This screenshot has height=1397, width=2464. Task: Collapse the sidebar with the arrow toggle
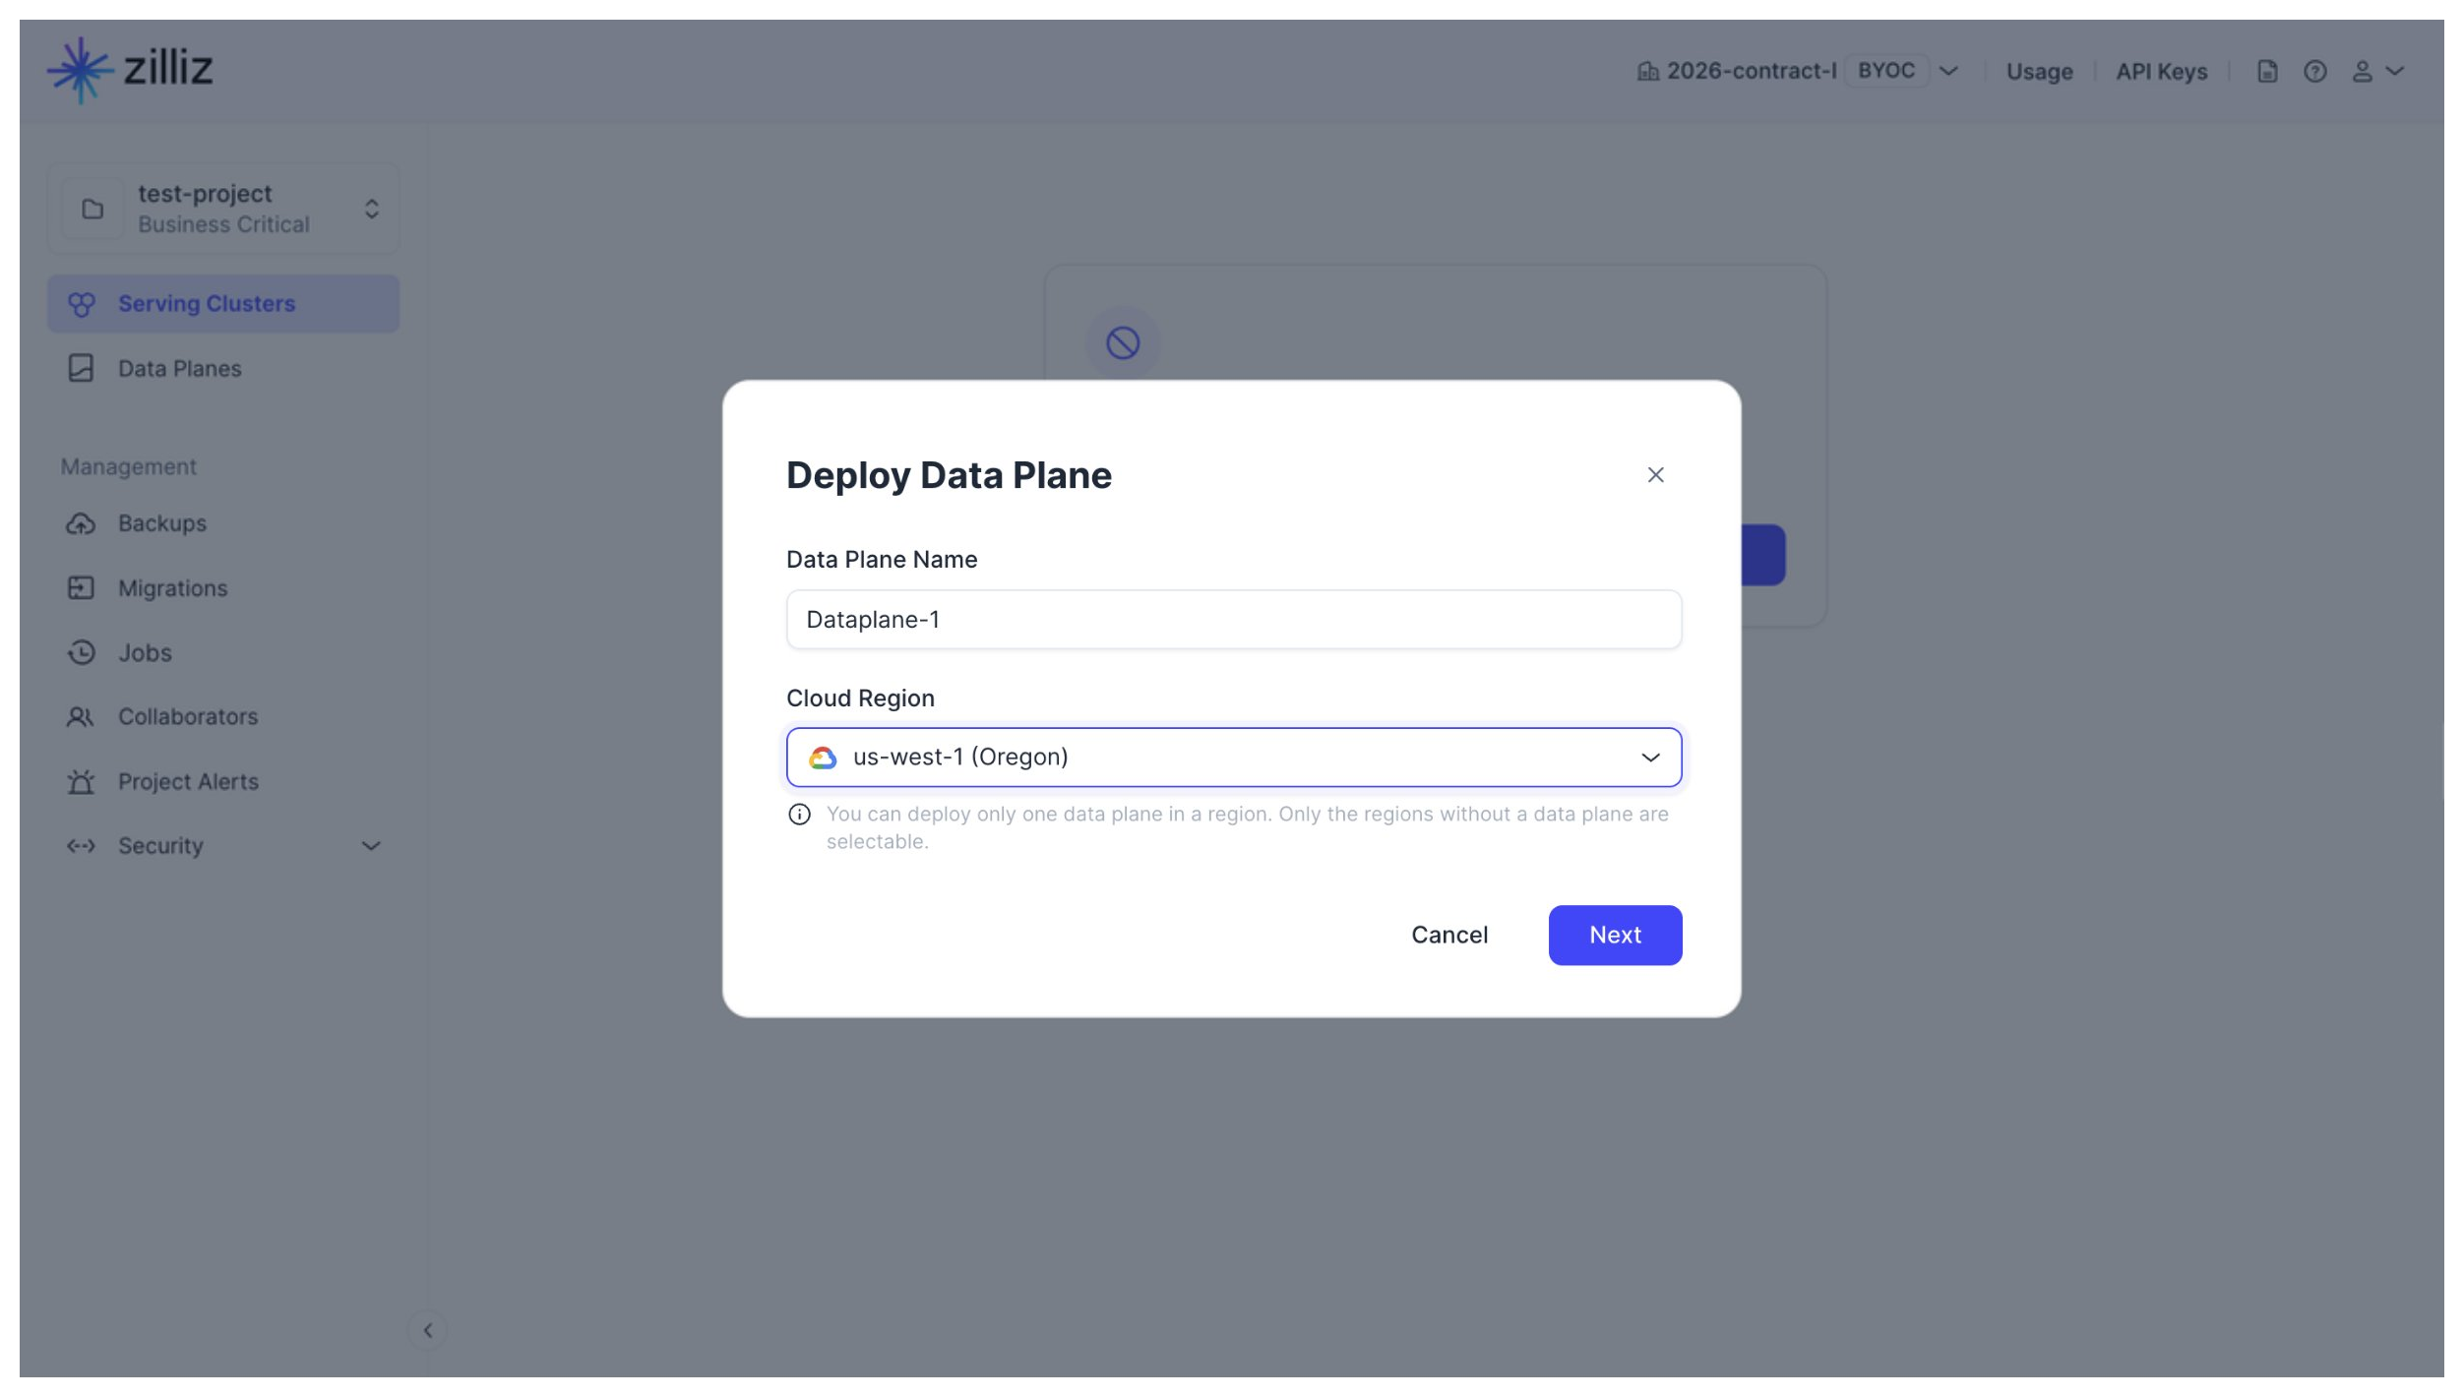click(x=428, y=1331)
